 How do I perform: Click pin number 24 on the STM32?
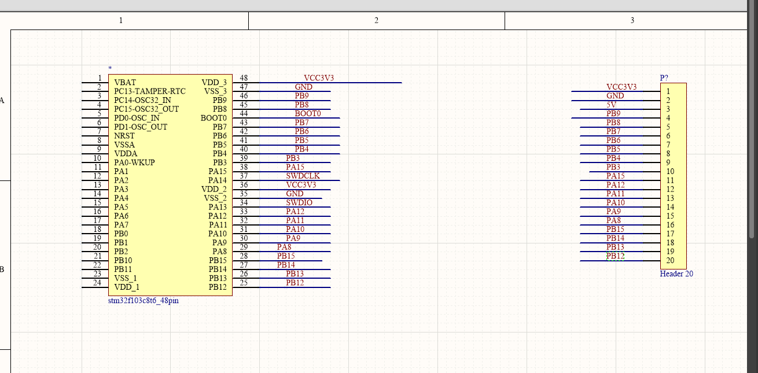98,283
